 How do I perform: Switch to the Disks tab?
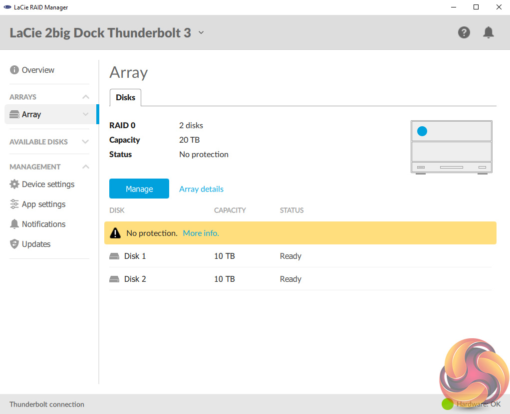pyautogui.click(x=126, y=98)
